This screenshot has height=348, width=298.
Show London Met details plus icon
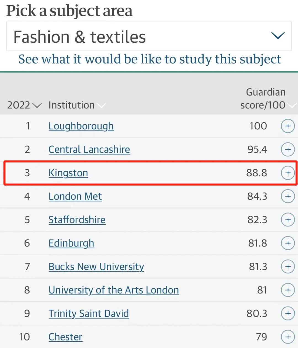pyautogui.click(x=288, y=196)
